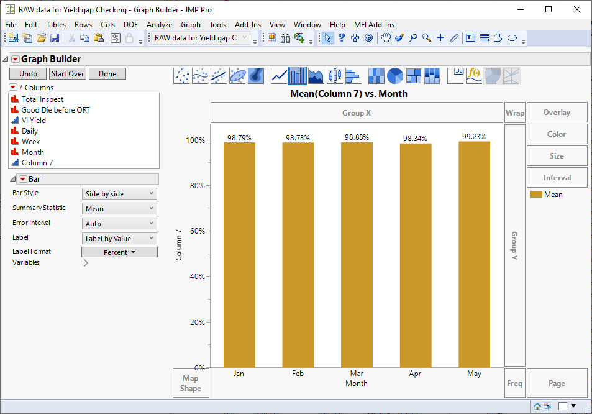Open the Analyze menu
The height and width of the screenshot is (414, 592).
(159, 25)
